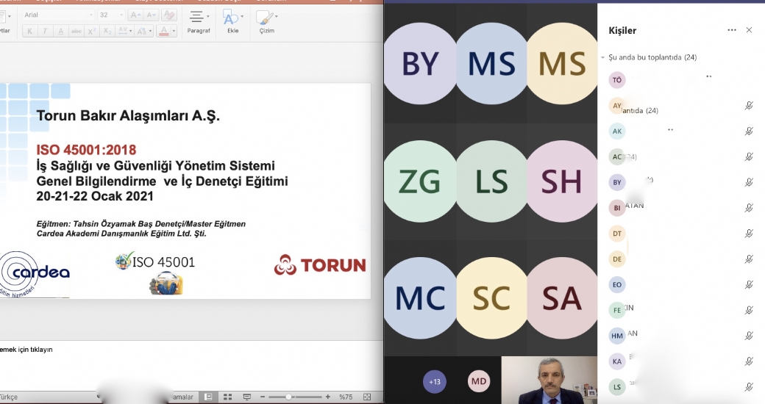Click the Türkçe language indicator
This screenshot has width=765, height=404.
(x=9, y=397)
